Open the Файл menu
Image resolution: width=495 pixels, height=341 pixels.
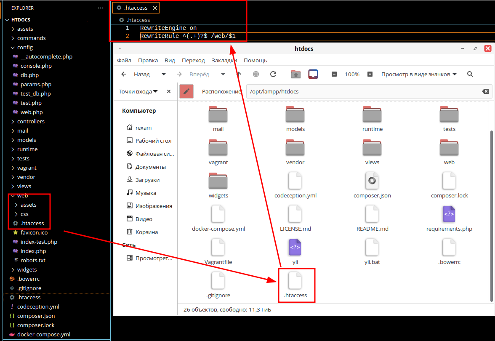[124, 60]
